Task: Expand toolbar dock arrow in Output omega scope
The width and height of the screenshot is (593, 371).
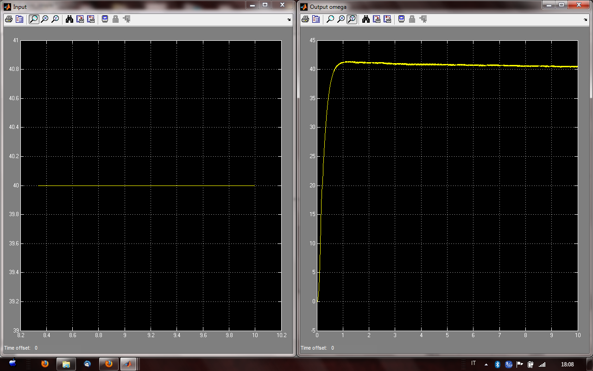Action: 586,19
